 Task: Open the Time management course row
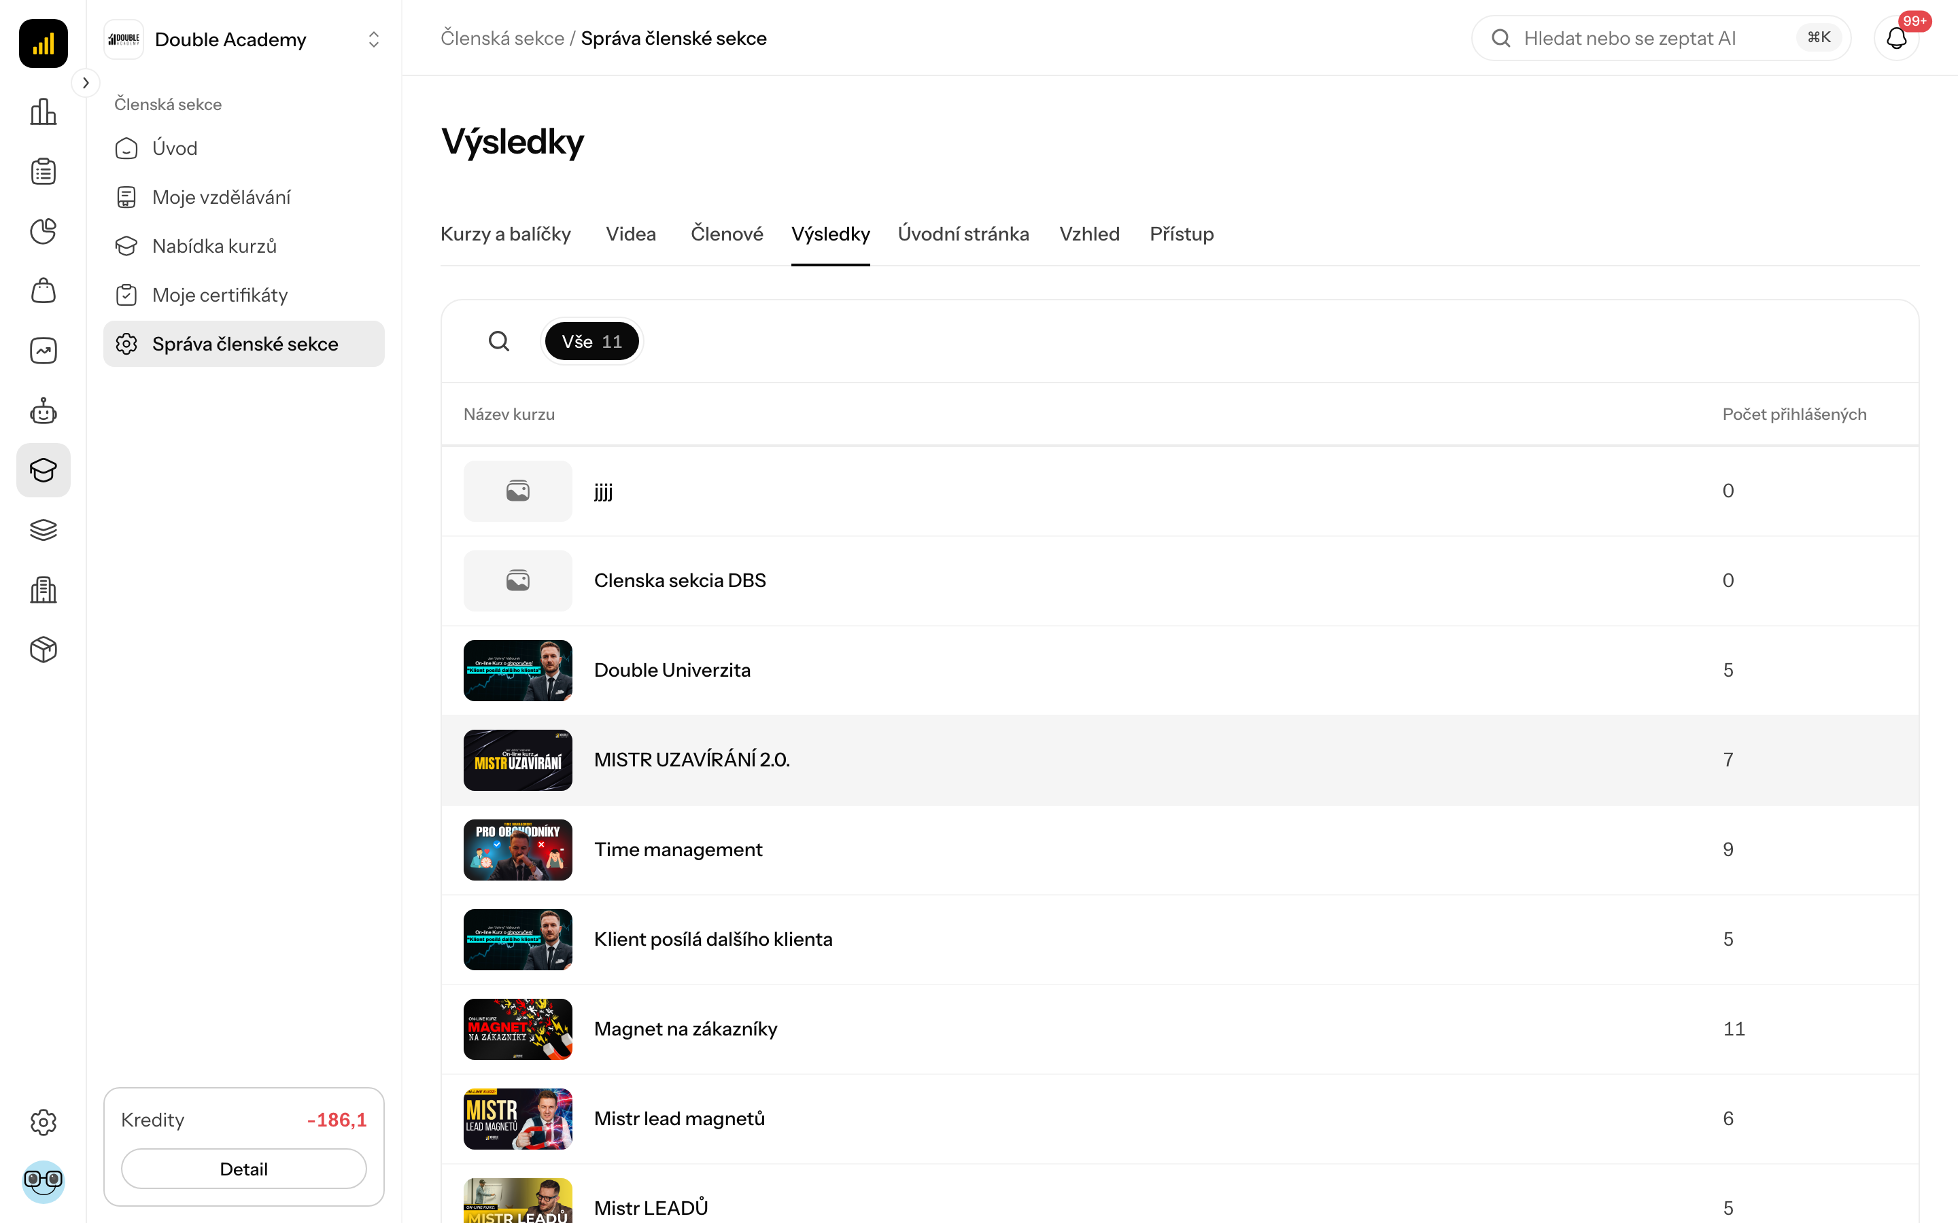1180,850
